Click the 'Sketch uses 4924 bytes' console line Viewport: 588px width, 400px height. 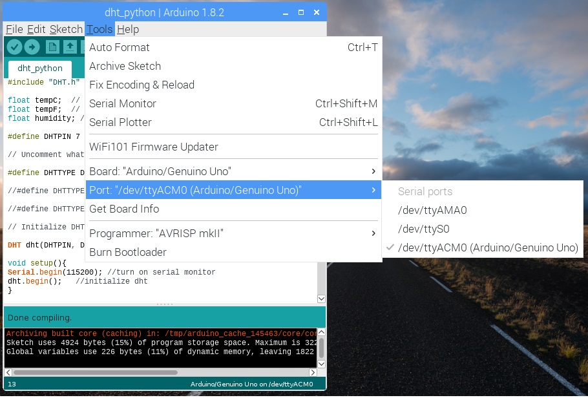(162, 342)
